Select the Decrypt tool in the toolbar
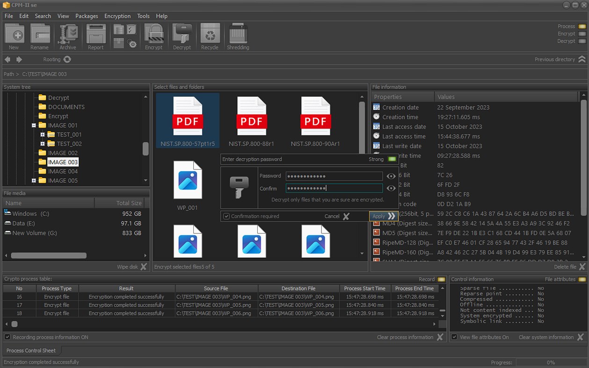 pos(182,35)
